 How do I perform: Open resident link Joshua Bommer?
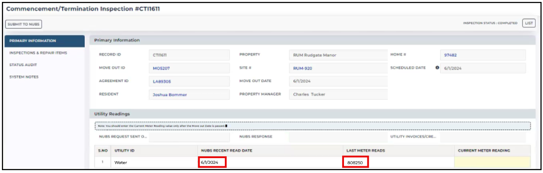(x=170, y=95)
